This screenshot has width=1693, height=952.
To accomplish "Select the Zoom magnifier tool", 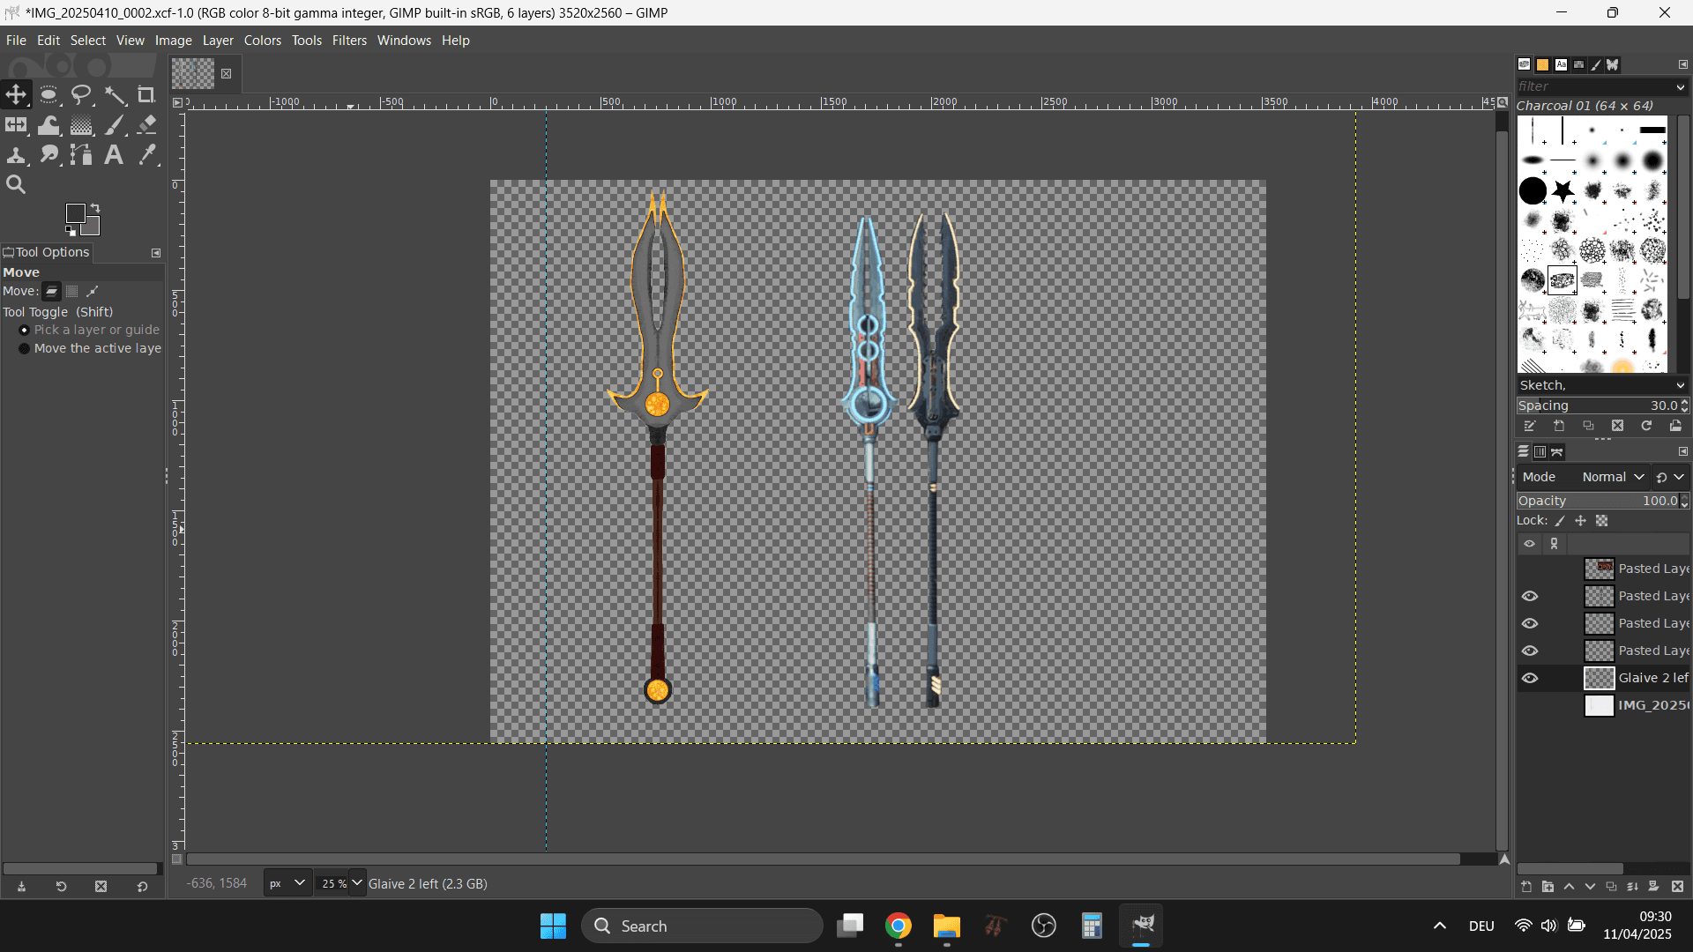I will point(16,185).
